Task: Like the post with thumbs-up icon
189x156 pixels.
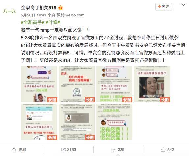Action: pyautogui.click(x=163, y=150)
